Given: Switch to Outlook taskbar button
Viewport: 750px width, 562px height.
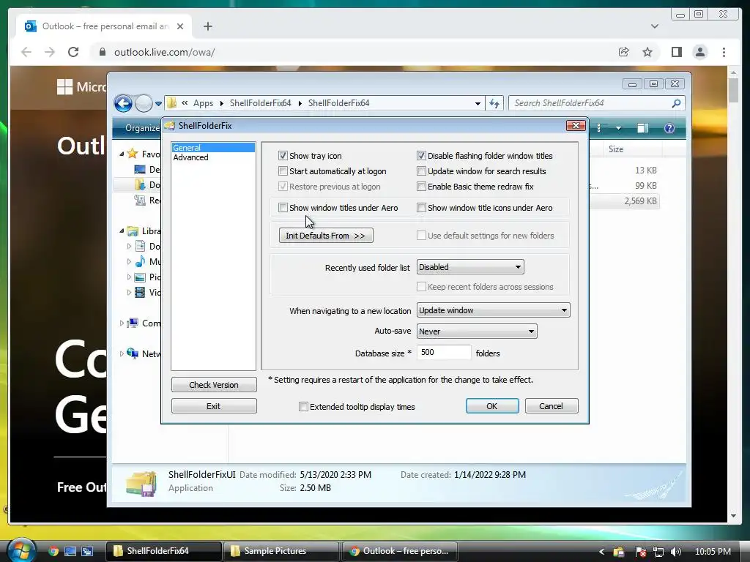Looking at the screenshot, I should point(399,551).
